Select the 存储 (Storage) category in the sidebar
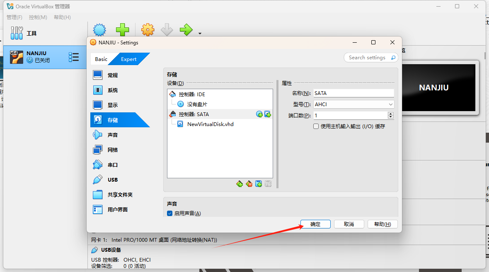This screenshot has width=489, height=272. [x=120, y=120]
